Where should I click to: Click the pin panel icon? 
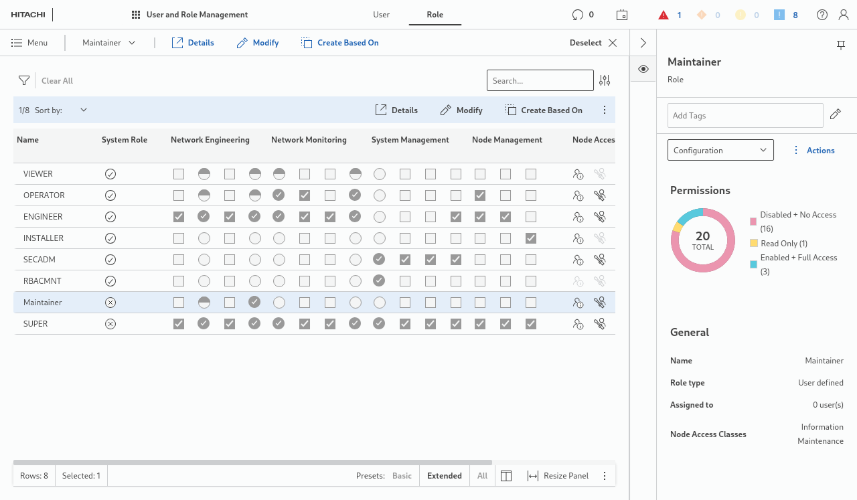(841, 45)
